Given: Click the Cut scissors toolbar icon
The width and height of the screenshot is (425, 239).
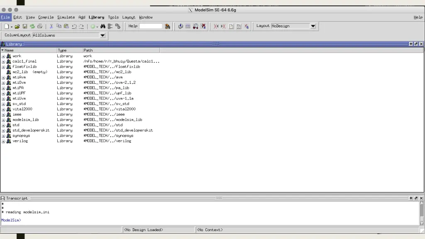Looking at the screenshot, I should pos(51,26).
